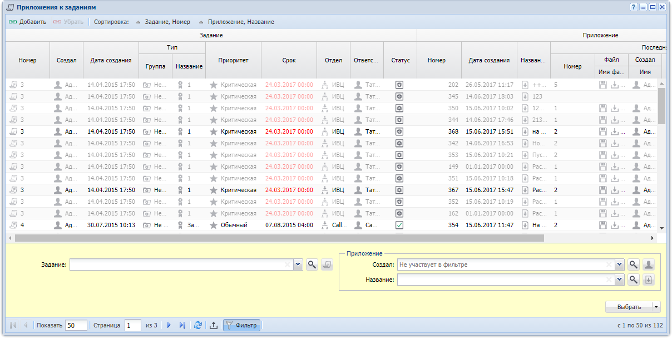This screenshot has width=672, height=338.
Task: Open the Выбрать button dropdown arrow
Action: click(656, 307)
